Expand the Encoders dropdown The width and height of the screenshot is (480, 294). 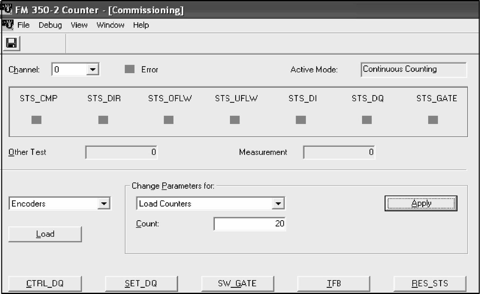(x=104, y=204)
